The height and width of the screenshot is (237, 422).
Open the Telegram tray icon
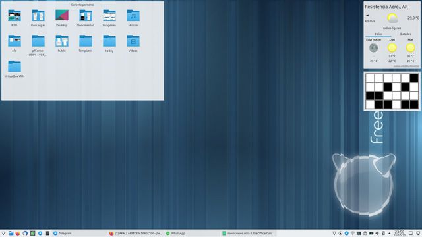[346, 233]
